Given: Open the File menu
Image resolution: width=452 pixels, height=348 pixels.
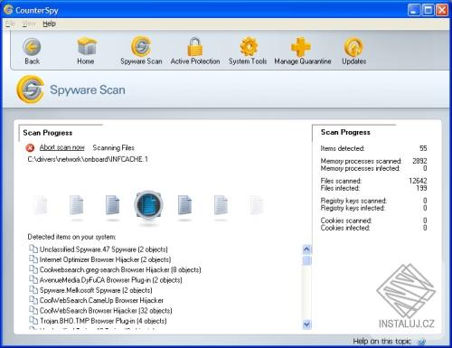Looking at the screenshot, I should [x=10, y=24].
